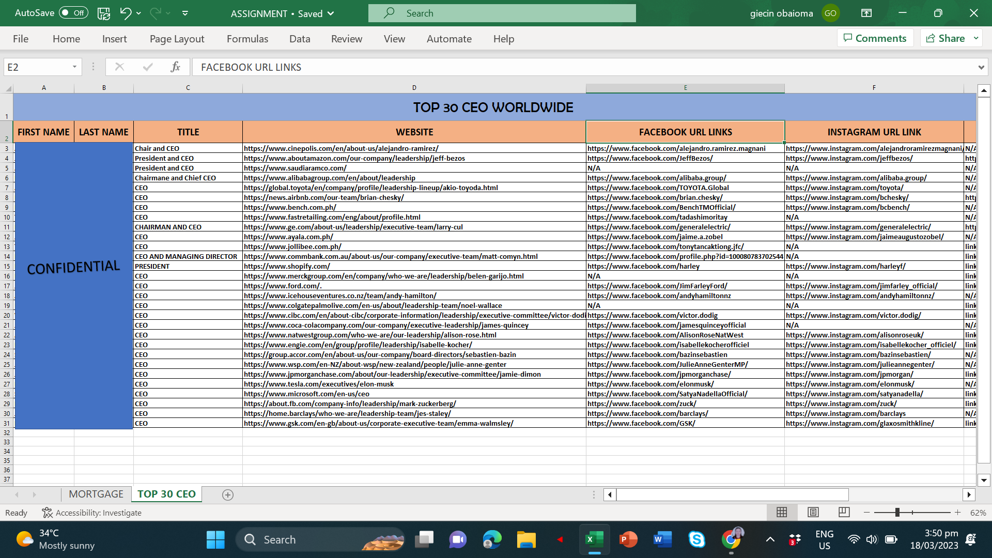Add a new sheet with plus icon
This screenshot has height=558, width=992.
pos(227,494)
